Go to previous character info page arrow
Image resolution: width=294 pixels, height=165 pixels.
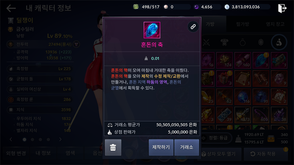[x=11, y=139]
